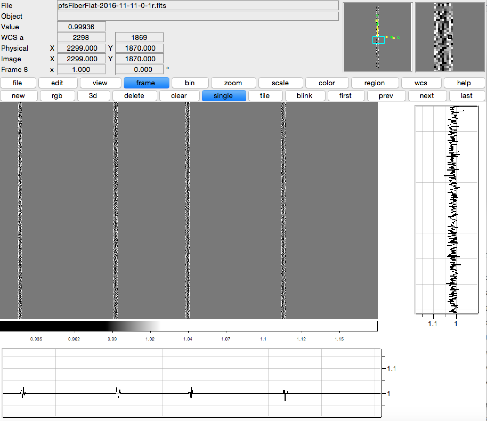Viewport: 487px width, 421px height.
Task: Click the wcs button
Action: coord(421,83)
